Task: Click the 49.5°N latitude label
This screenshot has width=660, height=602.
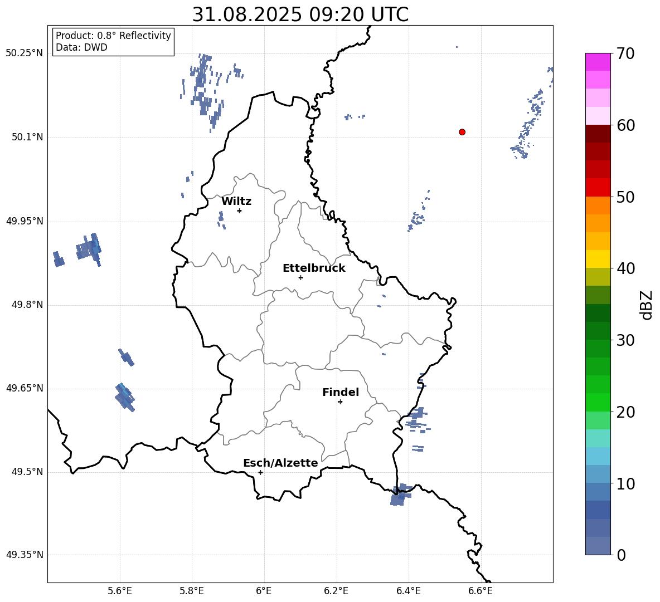Action: [27, 472]
